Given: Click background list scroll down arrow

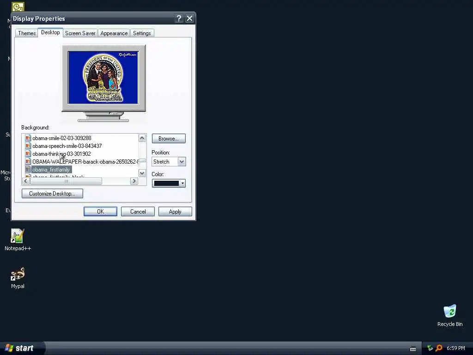Looking at the screenshot, I should pos(142,173).
